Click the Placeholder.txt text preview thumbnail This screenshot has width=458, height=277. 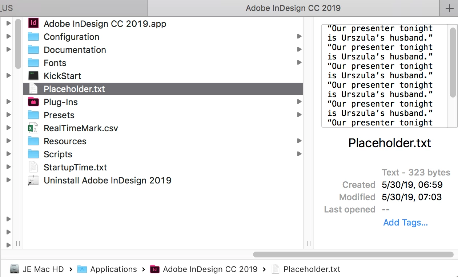tap(389, 76)
